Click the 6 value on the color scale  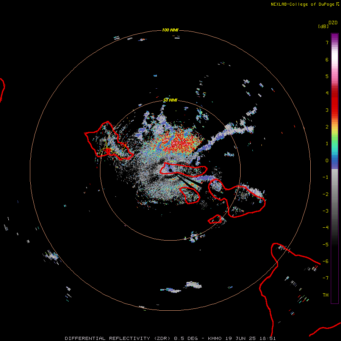327,59
